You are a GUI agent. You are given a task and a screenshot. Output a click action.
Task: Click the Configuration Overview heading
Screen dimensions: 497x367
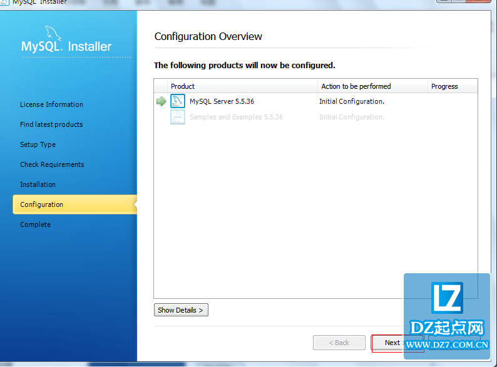(208, 36)
